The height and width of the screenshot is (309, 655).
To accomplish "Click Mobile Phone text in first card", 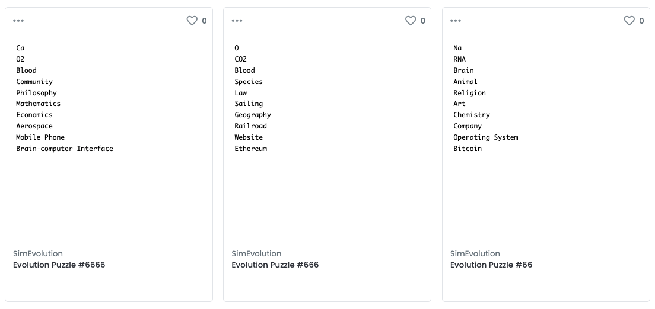I will [40, 137].
